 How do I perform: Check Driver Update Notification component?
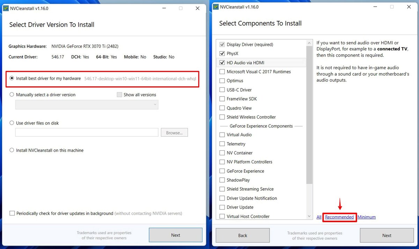tap(222, 198)
